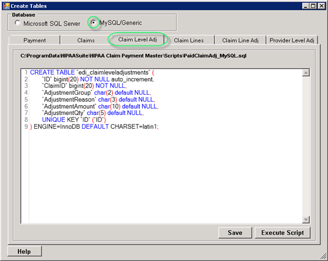Click the window resize grip in corner
The width and height of the screenshot is (328, 261).
324,257
